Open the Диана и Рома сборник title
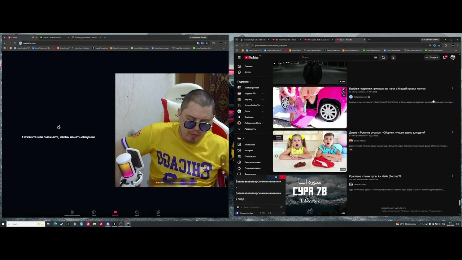Screen dimensions: 462x260 tap(387, 133)
